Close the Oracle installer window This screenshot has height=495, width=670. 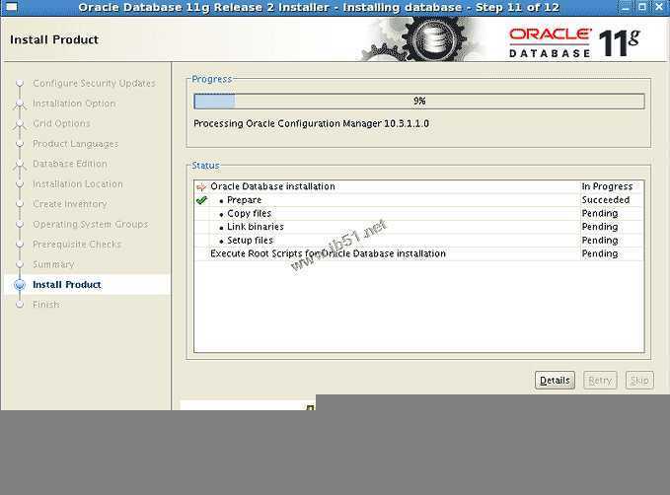(x=659, y=7)
